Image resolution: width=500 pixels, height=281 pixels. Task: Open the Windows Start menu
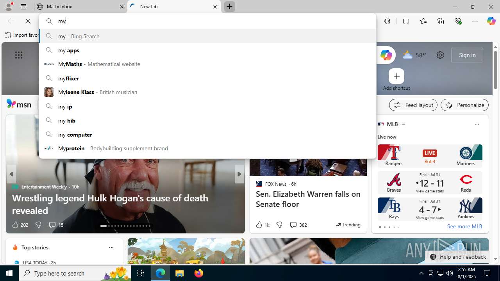pyautogui.click(x=9, y=273)
